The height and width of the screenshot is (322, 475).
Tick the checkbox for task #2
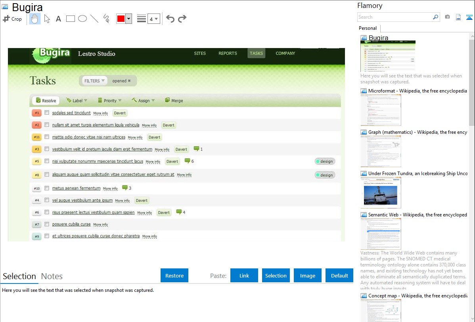[47, 125]
